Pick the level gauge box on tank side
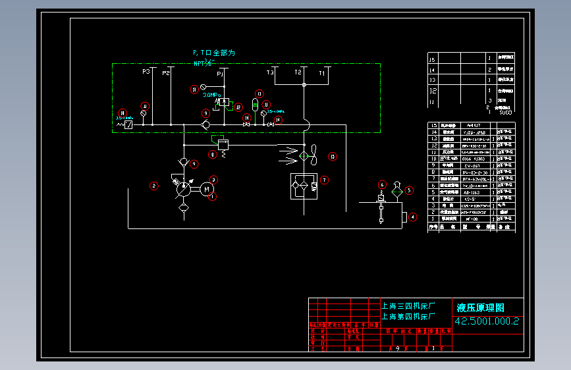Screen dimensions: 571x370 404,217
